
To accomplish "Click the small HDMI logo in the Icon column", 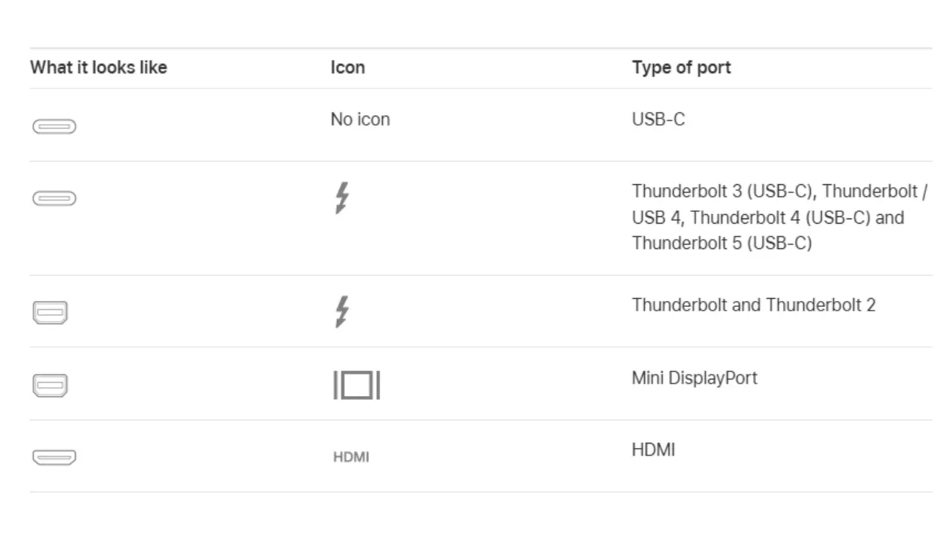I will [351, 457].
